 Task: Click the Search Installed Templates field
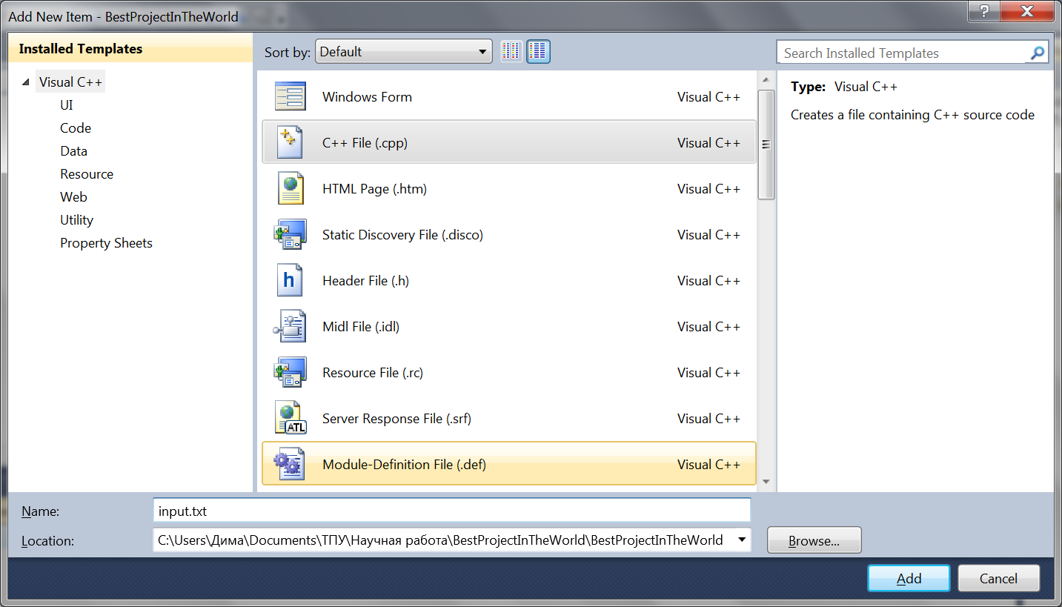pos(903,53)
